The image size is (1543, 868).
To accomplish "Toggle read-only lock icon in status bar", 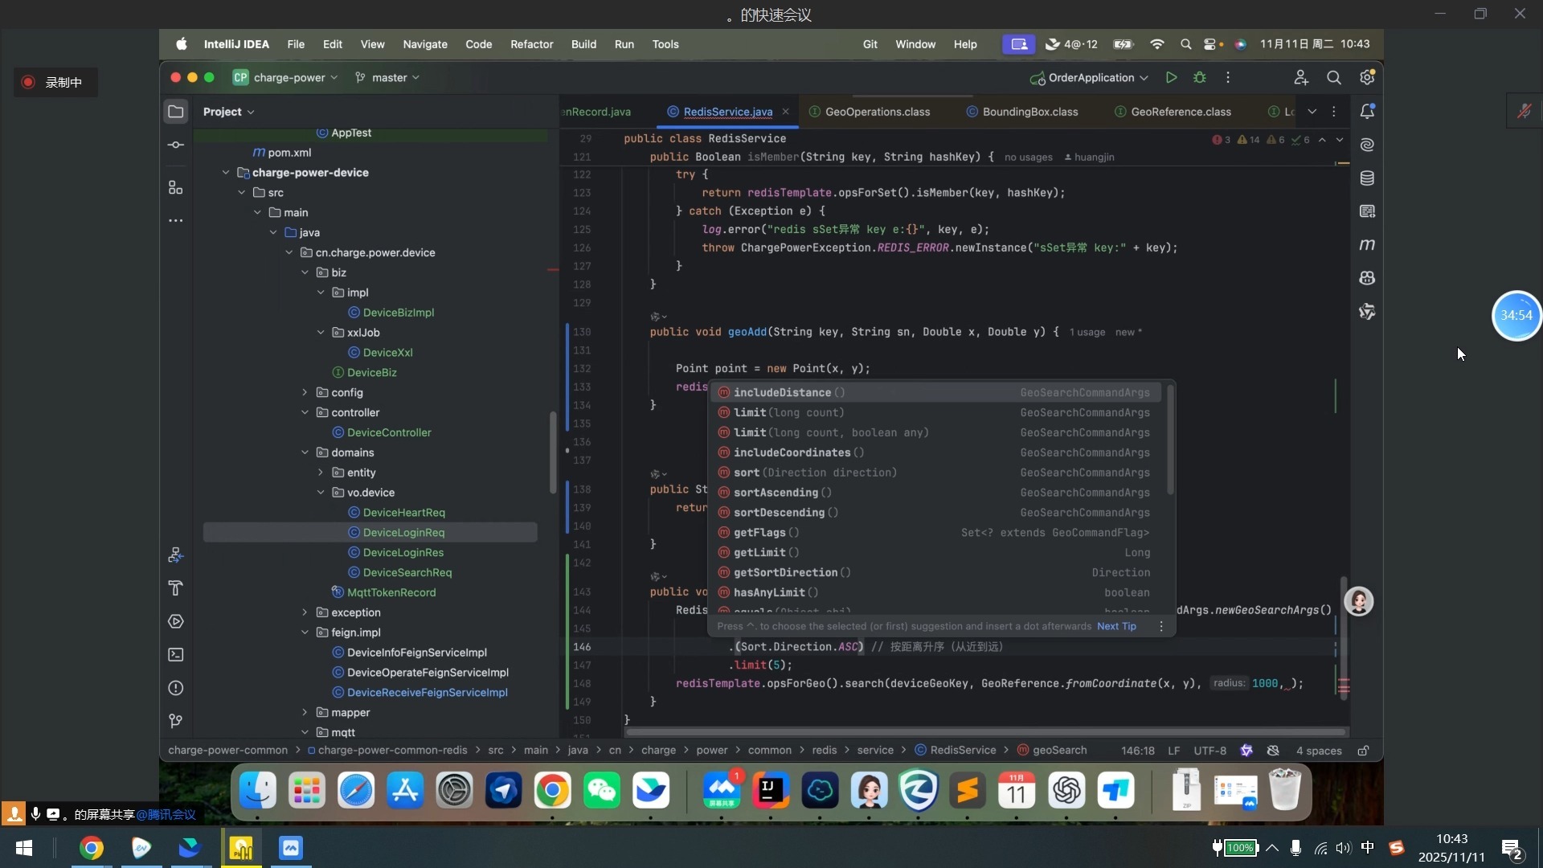I will [x=1363, y=751].
